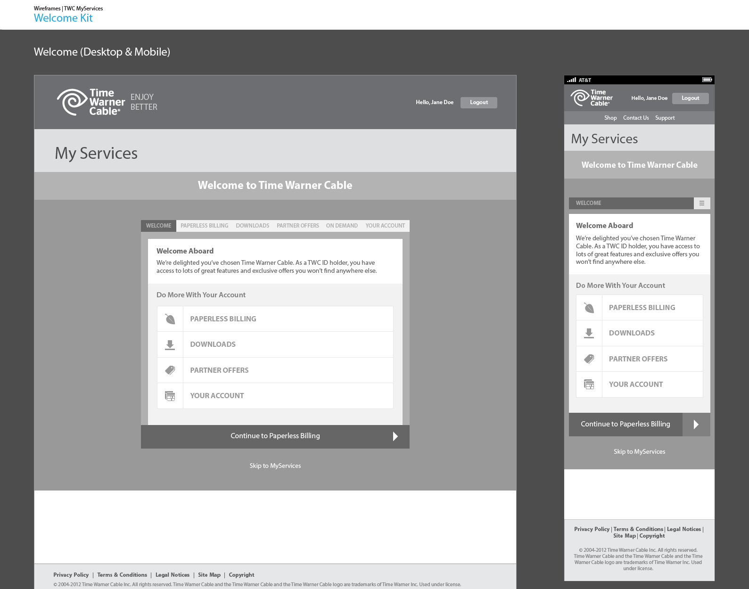Screen dimensions: 749x589
Task: Click desktop 'Do More With Your Account' heading
Action: tap(201, 295)
